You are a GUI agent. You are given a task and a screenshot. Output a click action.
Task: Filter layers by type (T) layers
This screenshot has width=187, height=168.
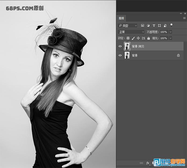[154, 26]
